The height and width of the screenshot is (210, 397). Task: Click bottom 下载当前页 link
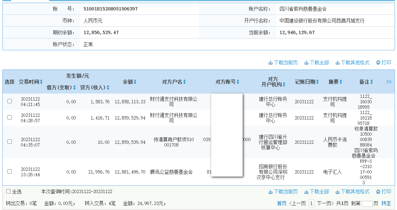point(283,191)
